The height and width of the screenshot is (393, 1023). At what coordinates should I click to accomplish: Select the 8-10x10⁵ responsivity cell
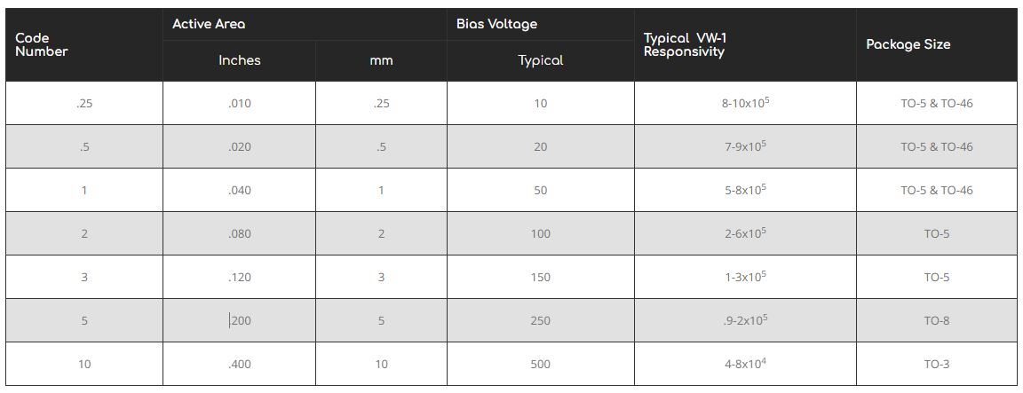coord(744,103)
